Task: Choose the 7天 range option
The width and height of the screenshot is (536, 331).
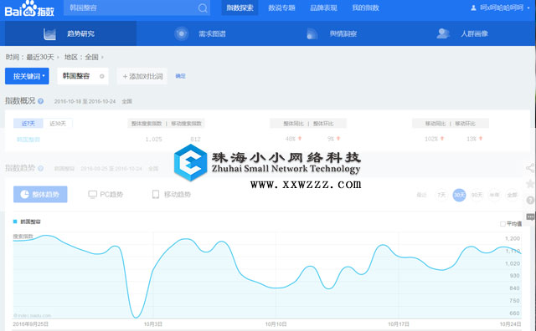Action: pyautogui.click(x=441, y=195)
